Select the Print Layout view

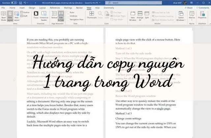[x=10, y=16]
